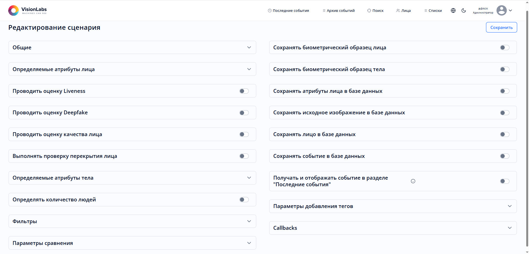The width and height of the screenshot is (529, 254).
Task: Open the language globe icon
Action: click(x=453, y=10)
